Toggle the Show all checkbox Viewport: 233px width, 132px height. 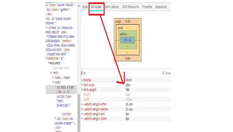[163, 73]
